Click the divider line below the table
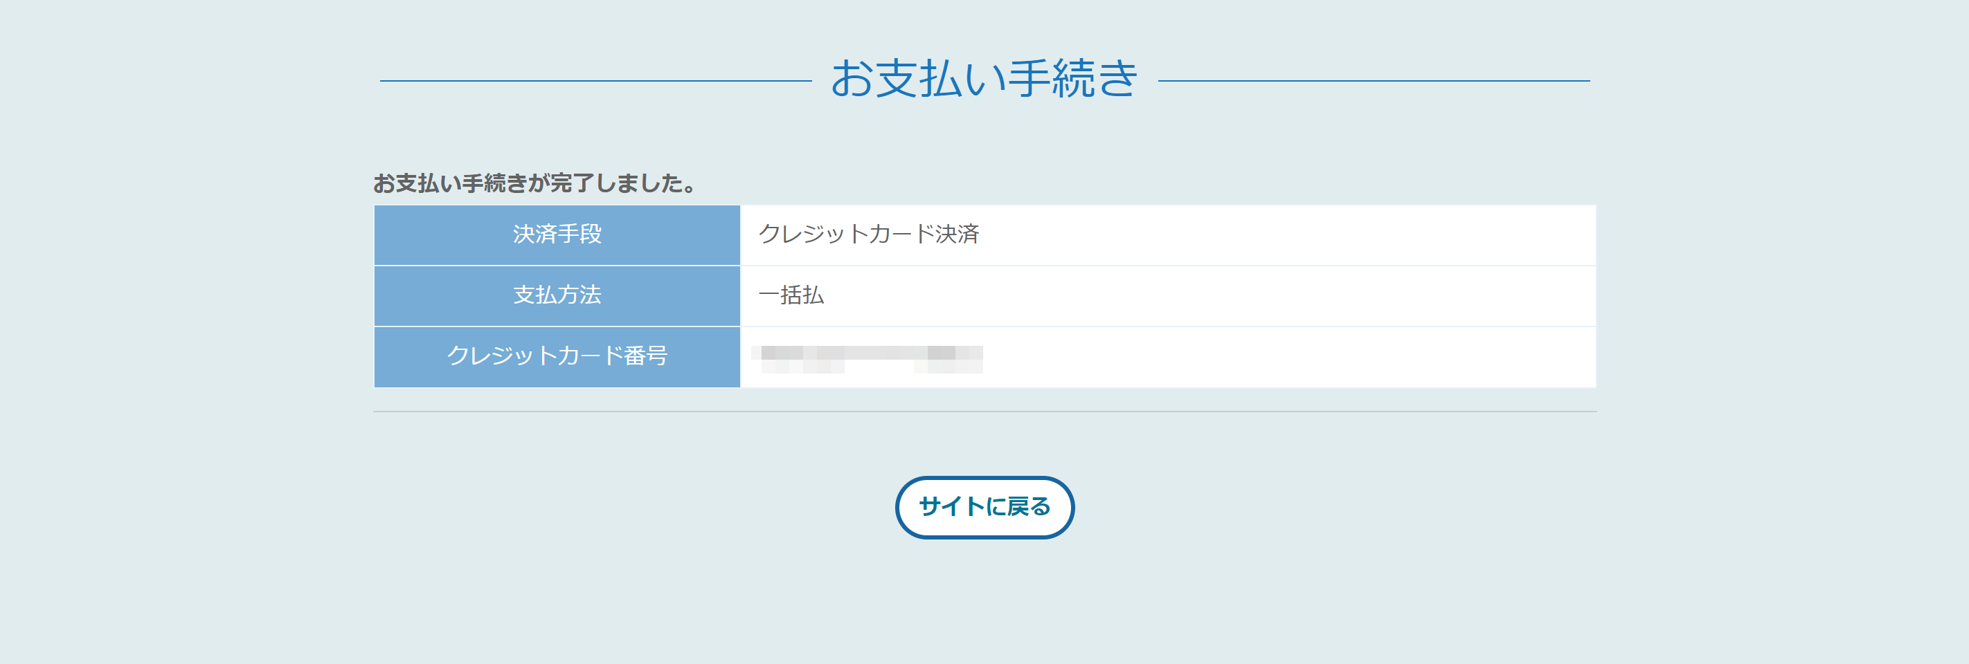Viewport: 1969px width, 664px height. [x=984, y=412]
